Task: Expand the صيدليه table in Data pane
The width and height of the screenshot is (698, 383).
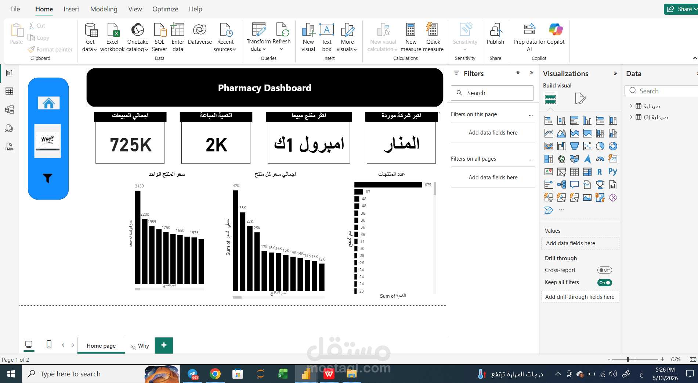Action: pos(631,106)
